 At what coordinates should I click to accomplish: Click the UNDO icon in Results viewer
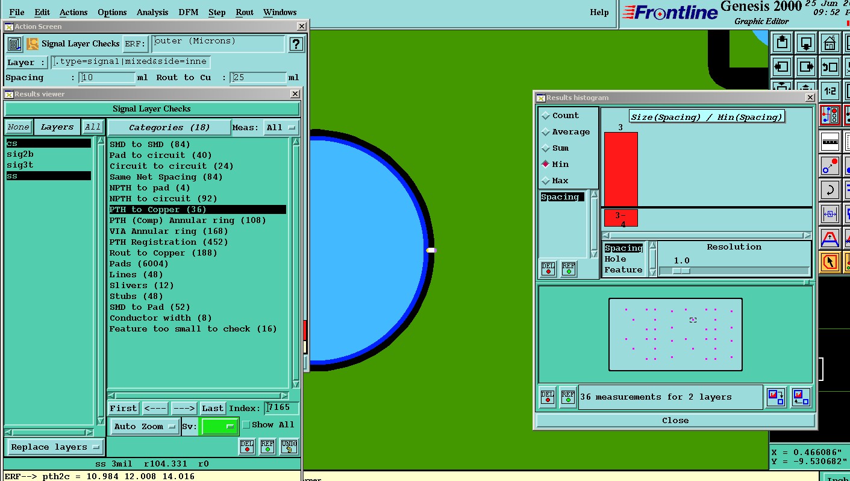(289, 447)
